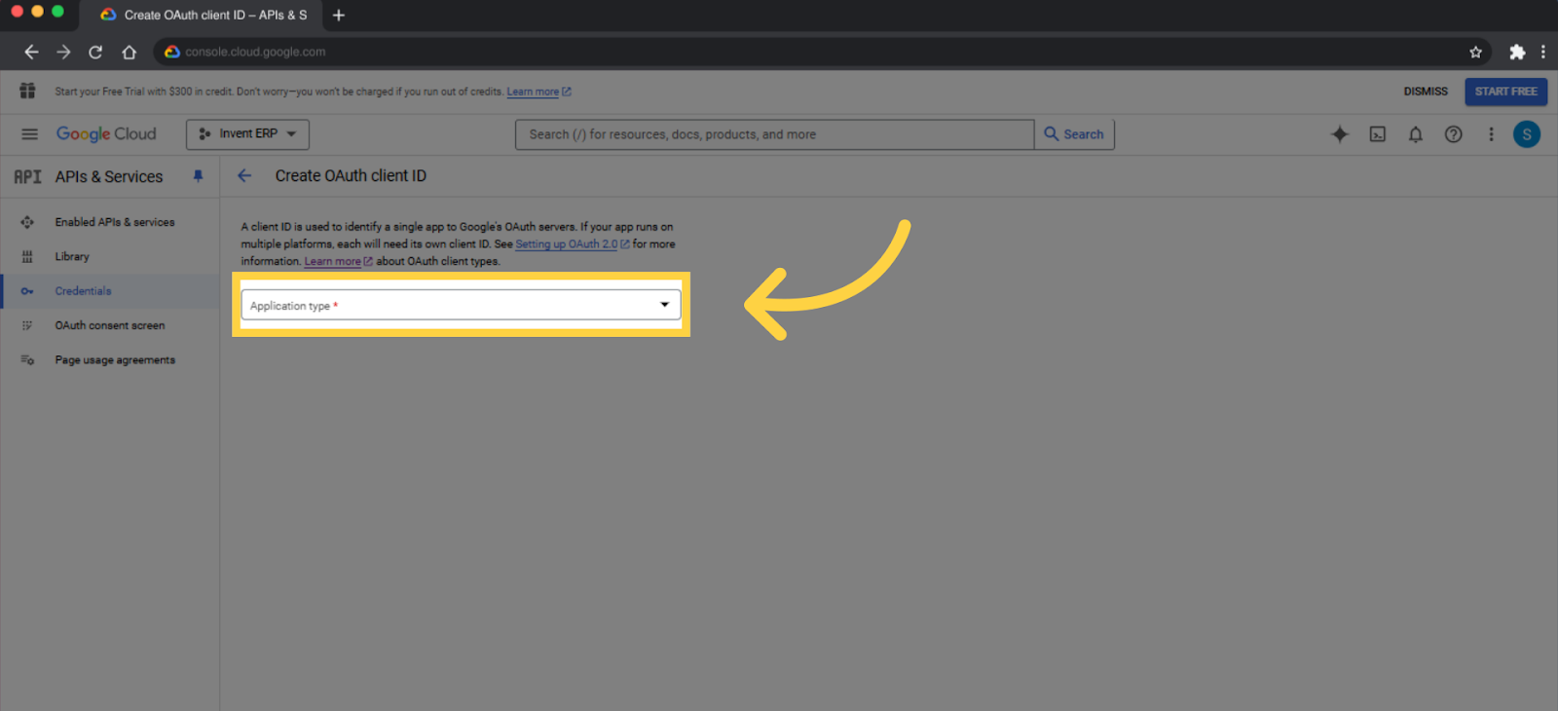Click the browser forward arrow
The height and width of the screenshot is (711, 1558).
click(x=63, y=52)
